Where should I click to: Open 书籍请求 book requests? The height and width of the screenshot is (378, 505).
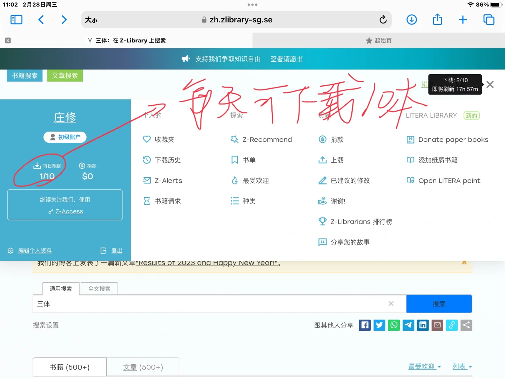click(x=162, y=201)
